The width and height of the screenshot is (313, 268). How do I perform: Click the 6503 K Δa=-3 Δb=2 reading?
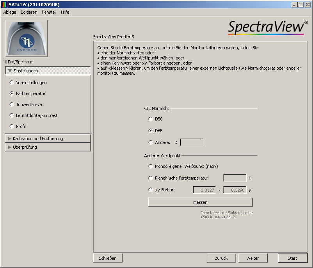coord(218,217)
